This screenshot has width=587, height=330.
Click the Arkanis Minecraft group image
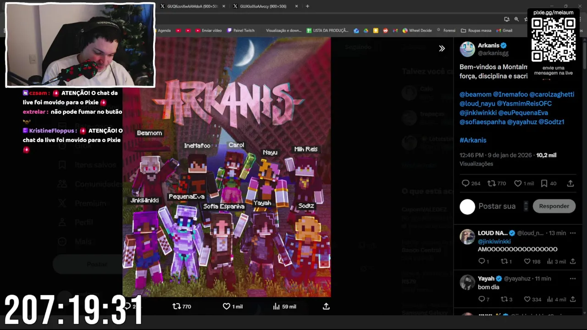(227, 167)
